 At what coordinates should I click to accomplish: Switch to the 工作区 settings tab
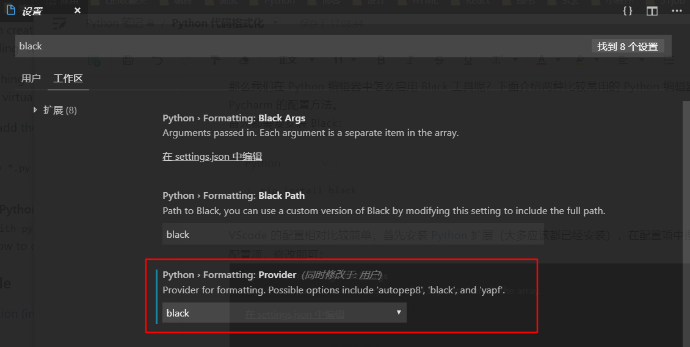point(68,79)
